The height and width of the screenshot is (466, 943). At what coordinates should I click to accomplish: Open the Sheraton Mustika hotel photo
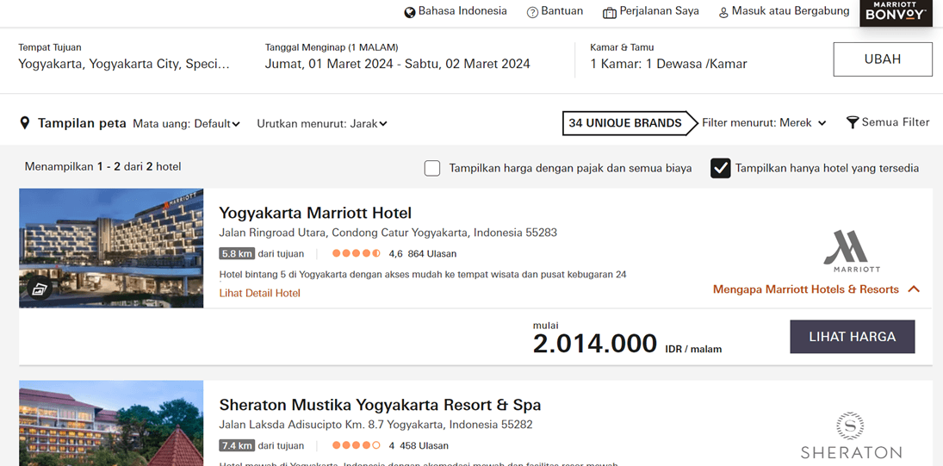coord(111,423)
